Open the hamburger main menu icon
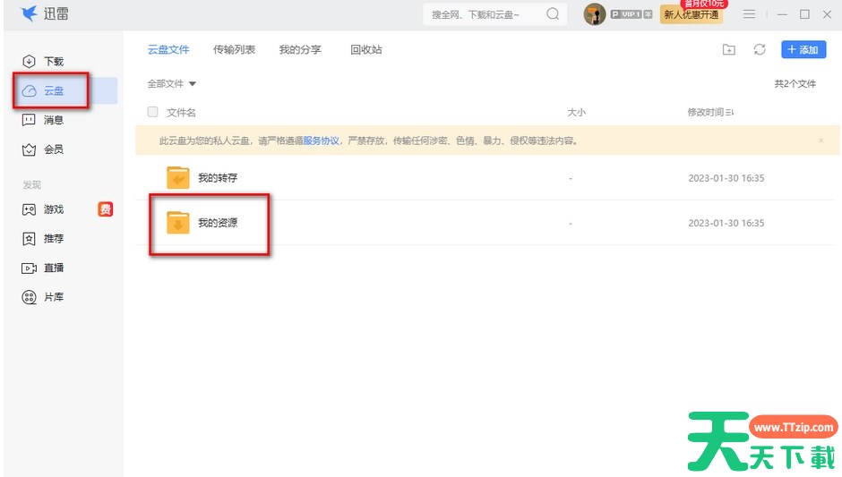Viewport: 842px width, 477px height. [x=750, y=14]
